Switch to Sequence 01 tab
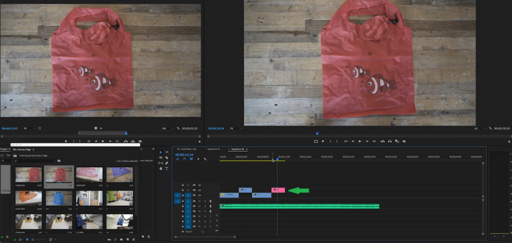The width and height of the screenshot is (512, 243). [x=213, y=149]
